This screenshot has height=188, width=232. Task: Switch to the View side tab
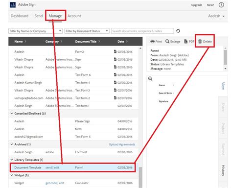point(223,86)
